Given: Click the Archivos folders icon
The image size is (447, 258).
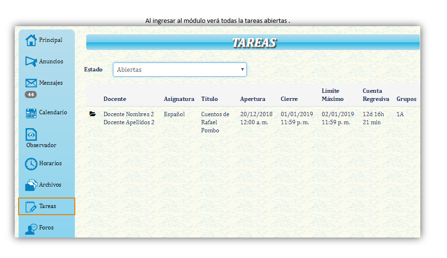Looking at the screenshot, I should coord(31,185).
